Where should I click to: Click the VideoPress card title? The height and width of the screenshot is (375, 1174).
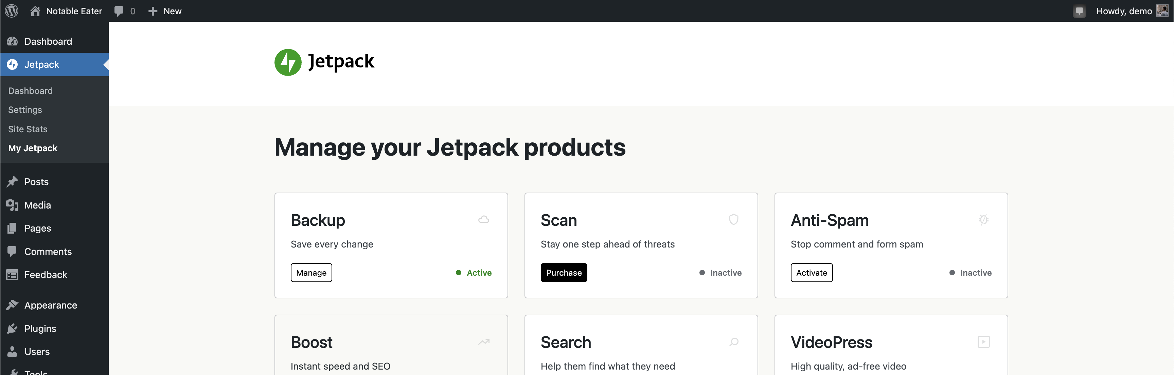[x=831, y=342]
